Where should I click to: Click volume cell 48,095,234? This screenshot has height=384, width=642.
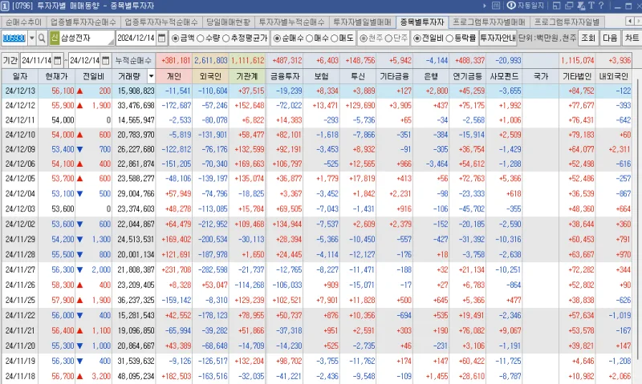pos(136,376)
